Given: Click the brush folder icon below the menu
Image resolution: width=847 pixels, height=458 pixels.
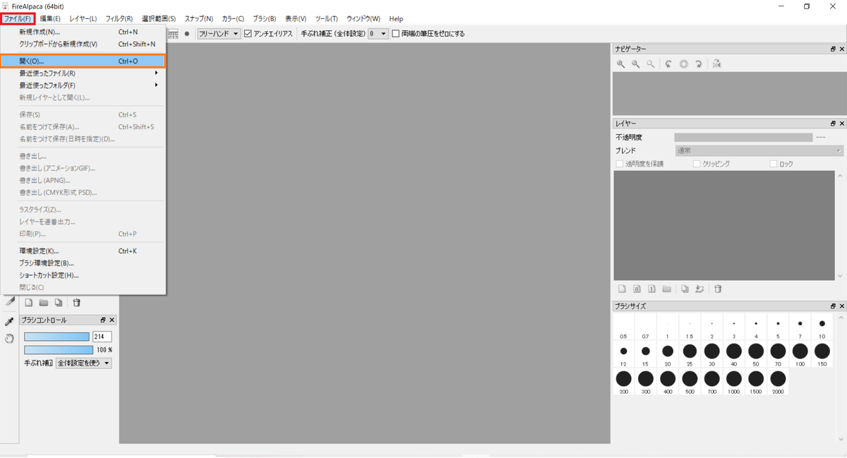Looking at the screenshot, I should [x=44, y=303].
